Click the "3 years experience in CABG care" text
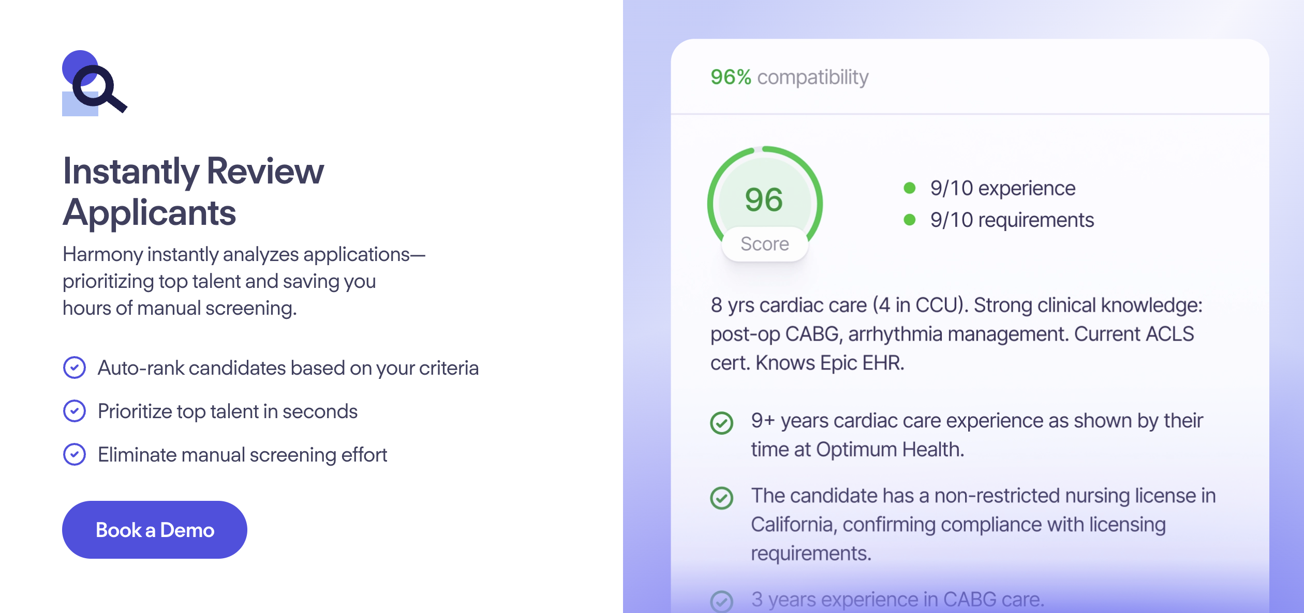 point(897,600)
